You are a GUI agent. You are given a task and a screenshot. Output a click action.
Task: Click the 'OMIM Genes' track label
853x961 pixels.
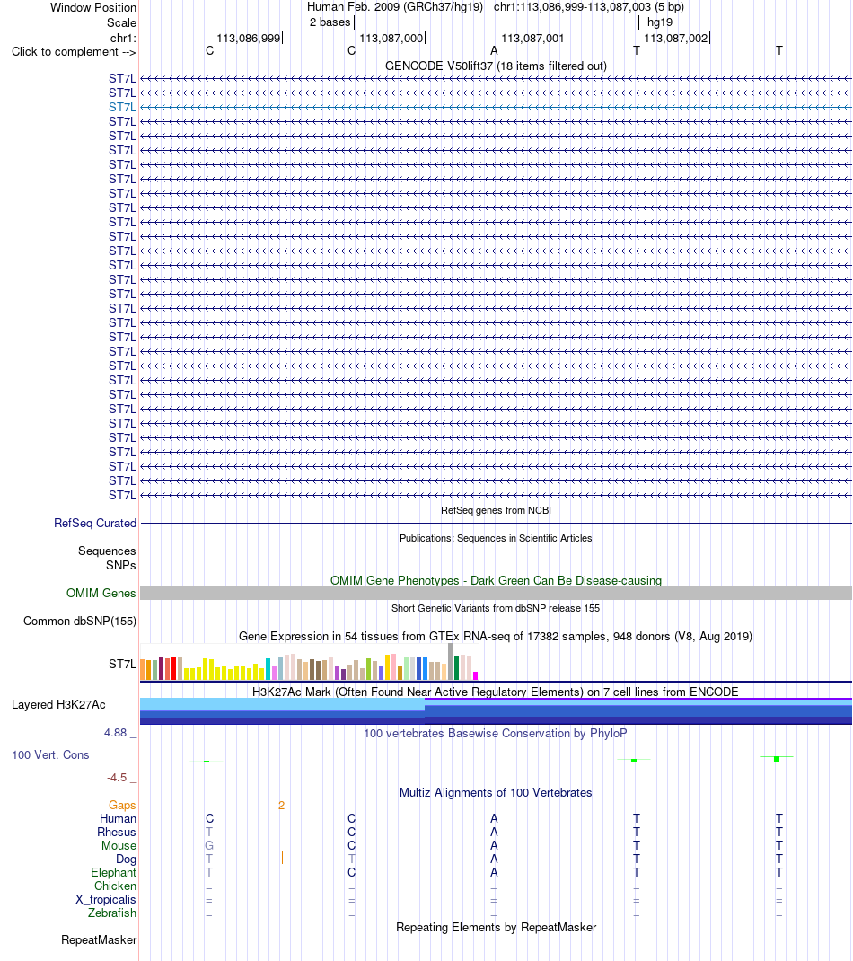pyautogui.click(x=101, y=594)
